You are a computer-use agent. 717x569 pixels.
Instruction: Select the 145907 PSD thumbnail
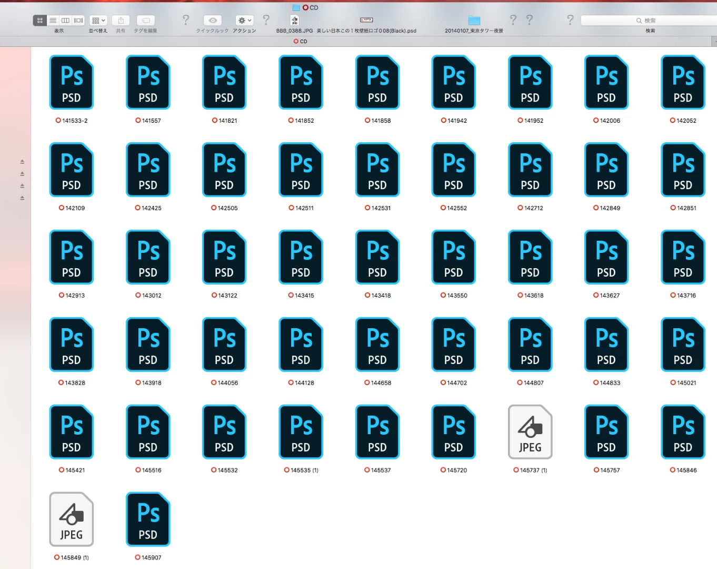coord(148,519)
